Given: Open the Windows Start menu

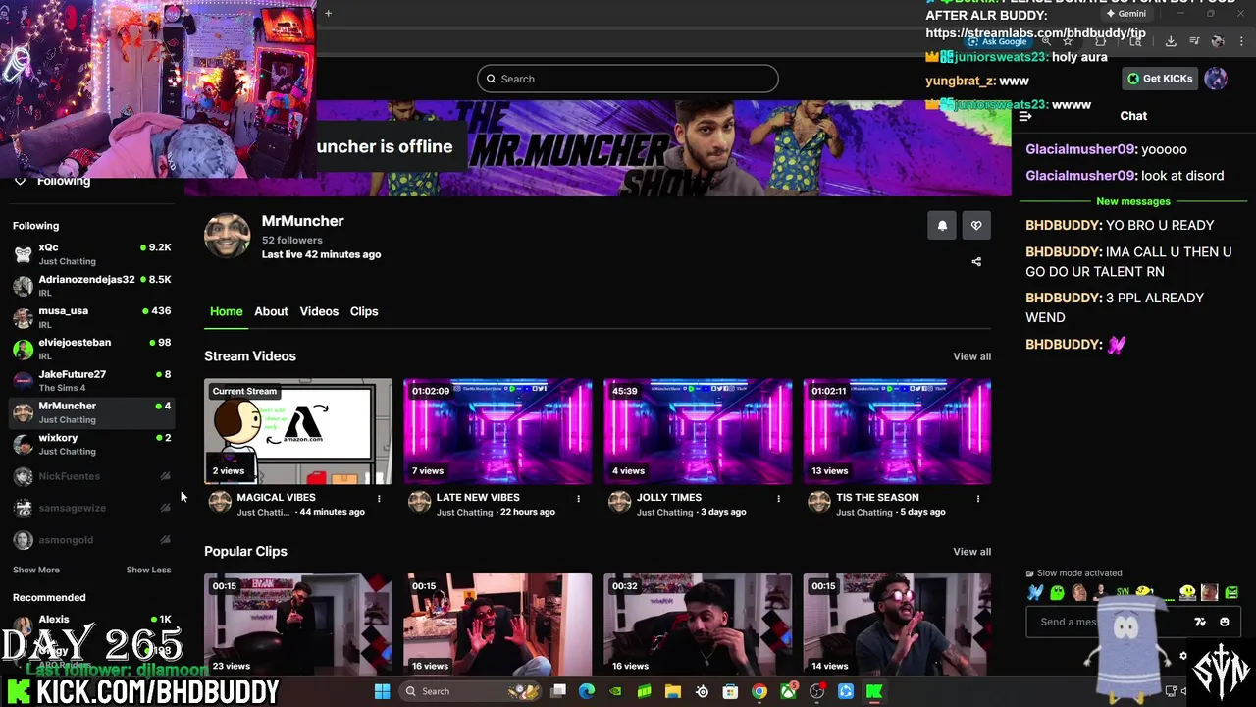Looking at the screenshot, I should coord(382,691).
